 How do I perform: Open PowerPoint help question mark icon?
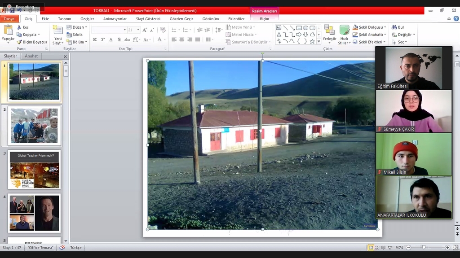456,18
